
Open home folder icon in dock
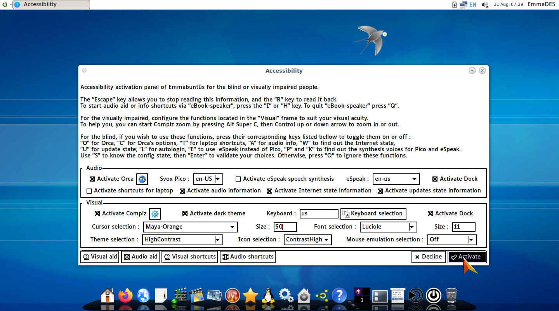[108, 296]
